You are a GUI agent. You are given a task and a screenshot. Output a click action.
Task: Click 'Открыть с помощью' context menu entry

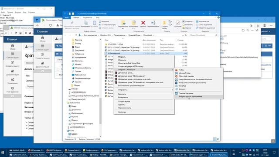(x=144, y=70)
